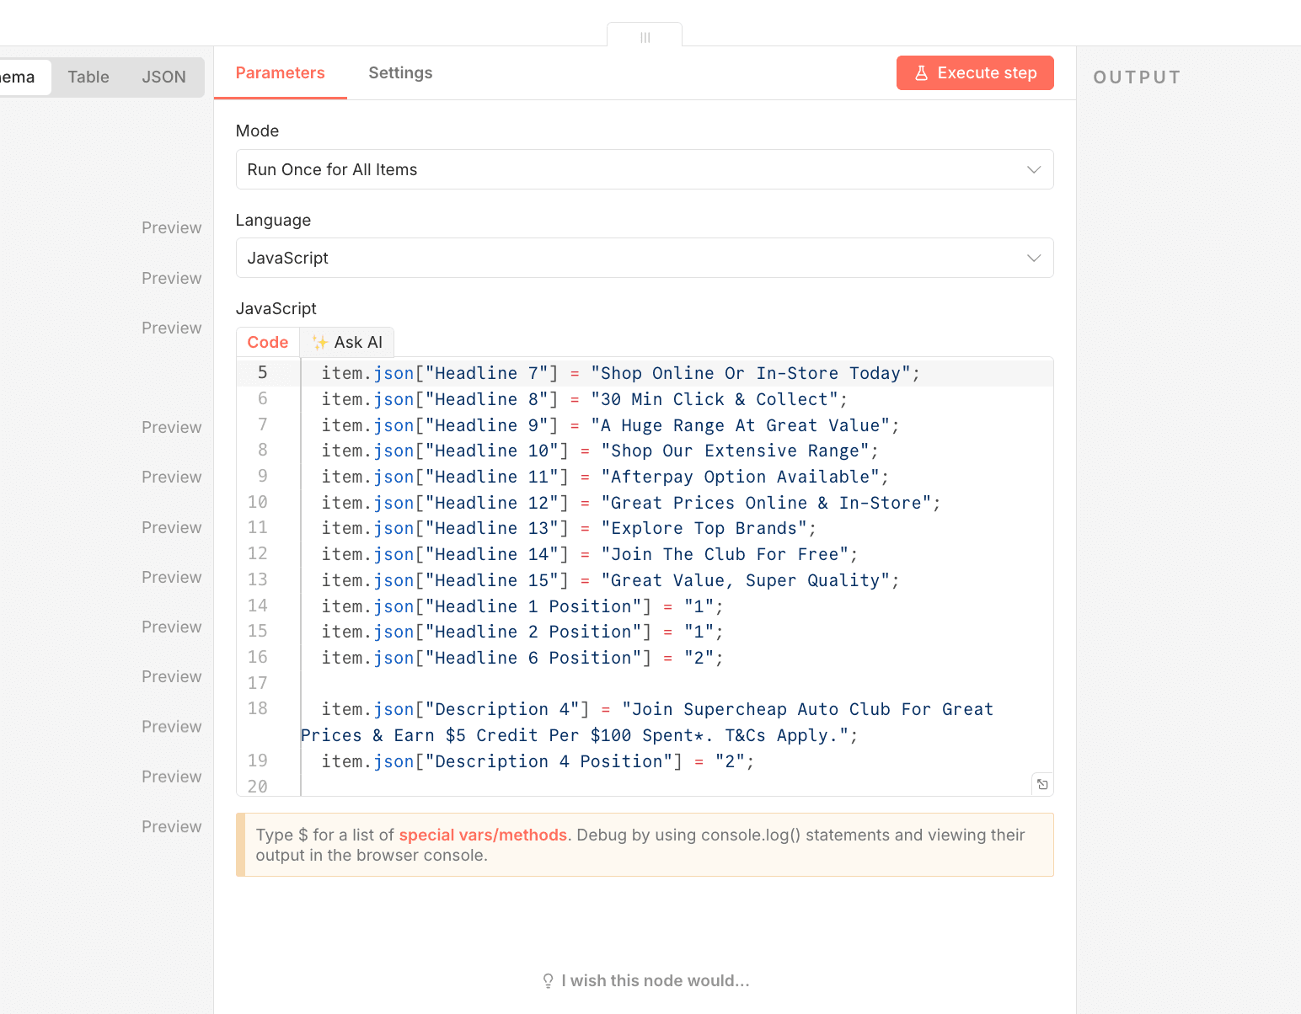Switch input view to Table
Viewport: 1301px width, 1014px height.
point(88,77)
